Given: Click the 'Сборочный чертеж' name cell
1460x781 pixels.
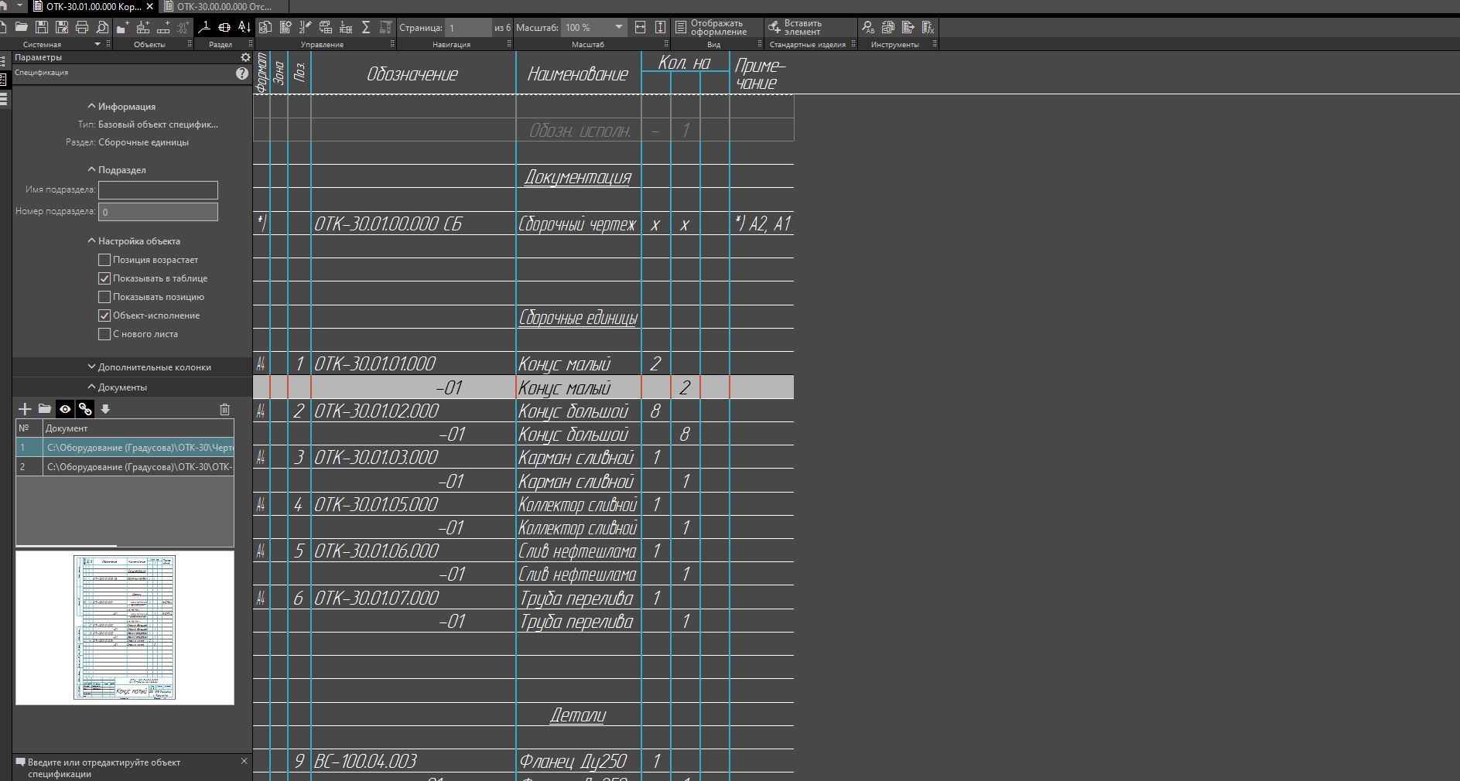Looking at the screenshot, I should click(x=578, y=223).
